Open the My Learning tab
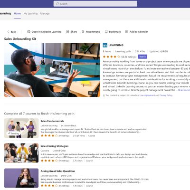 [x=30, y=14]
